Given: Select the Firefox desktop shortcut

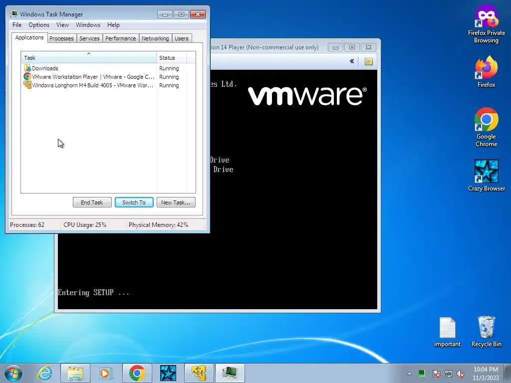Looking at the screenshot, I should tap(486, 72).
